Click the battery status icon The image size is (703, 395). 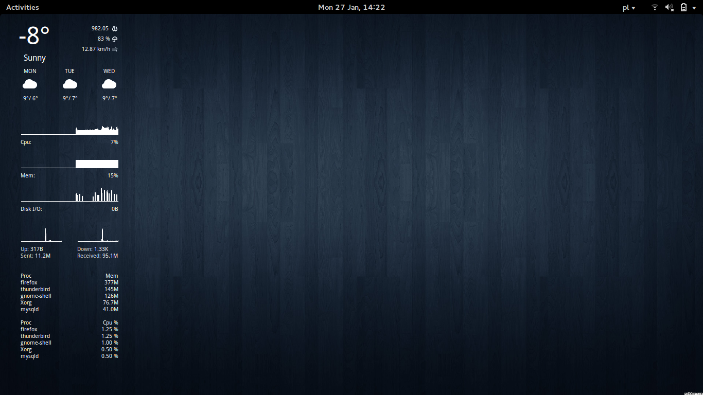coord(683,7)
